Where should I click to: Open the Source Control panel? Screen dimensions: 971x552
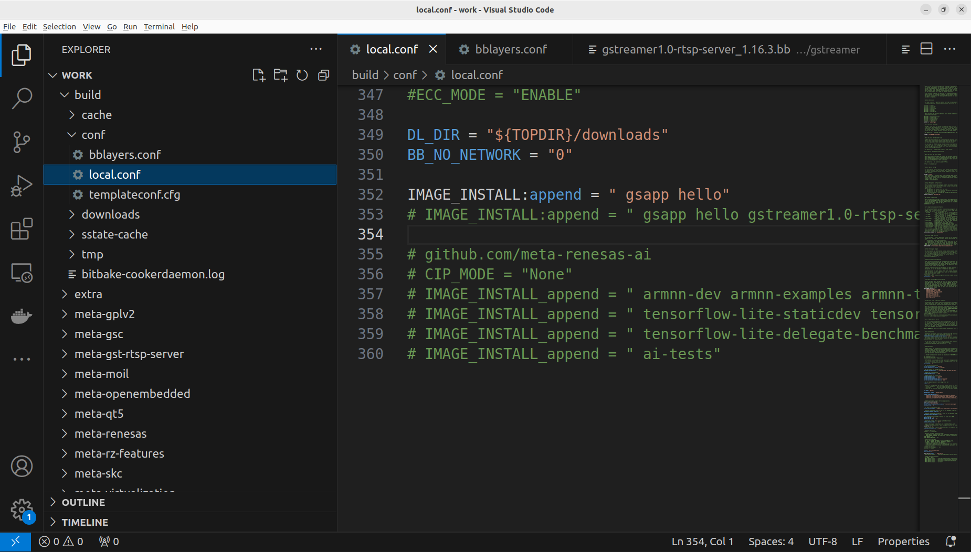22,142
